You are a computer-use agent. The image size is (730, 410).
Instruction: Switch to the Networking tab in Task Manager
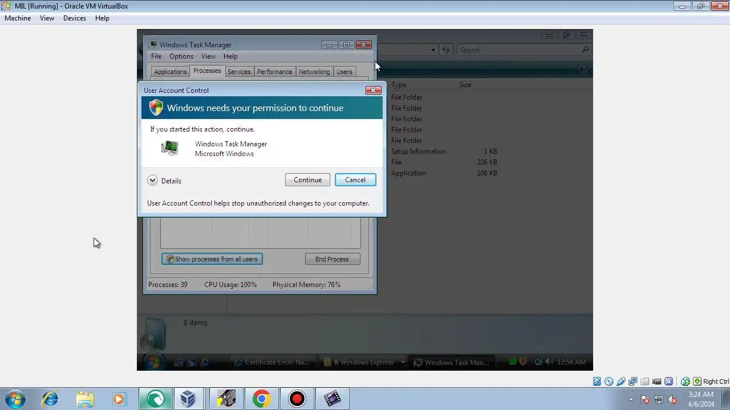click(x=314, y=72)
